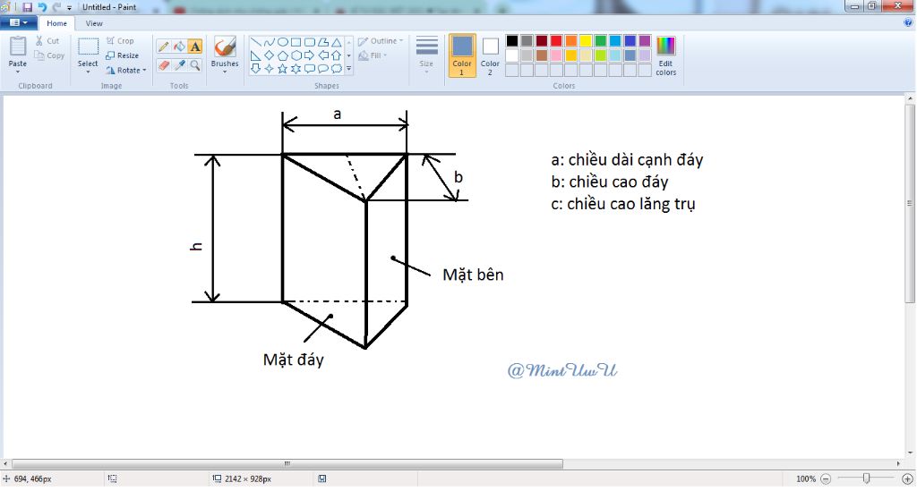917x491 pixels.
Task: Click the zoom out minus button
Action: click(826, 478)
